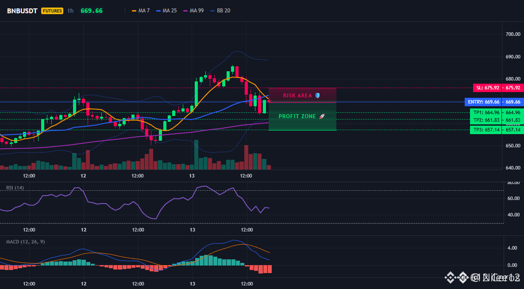The width and height of the screenshot is (524, 289).
Task: Click the FUTURES badge
Action: pos(52,11)
